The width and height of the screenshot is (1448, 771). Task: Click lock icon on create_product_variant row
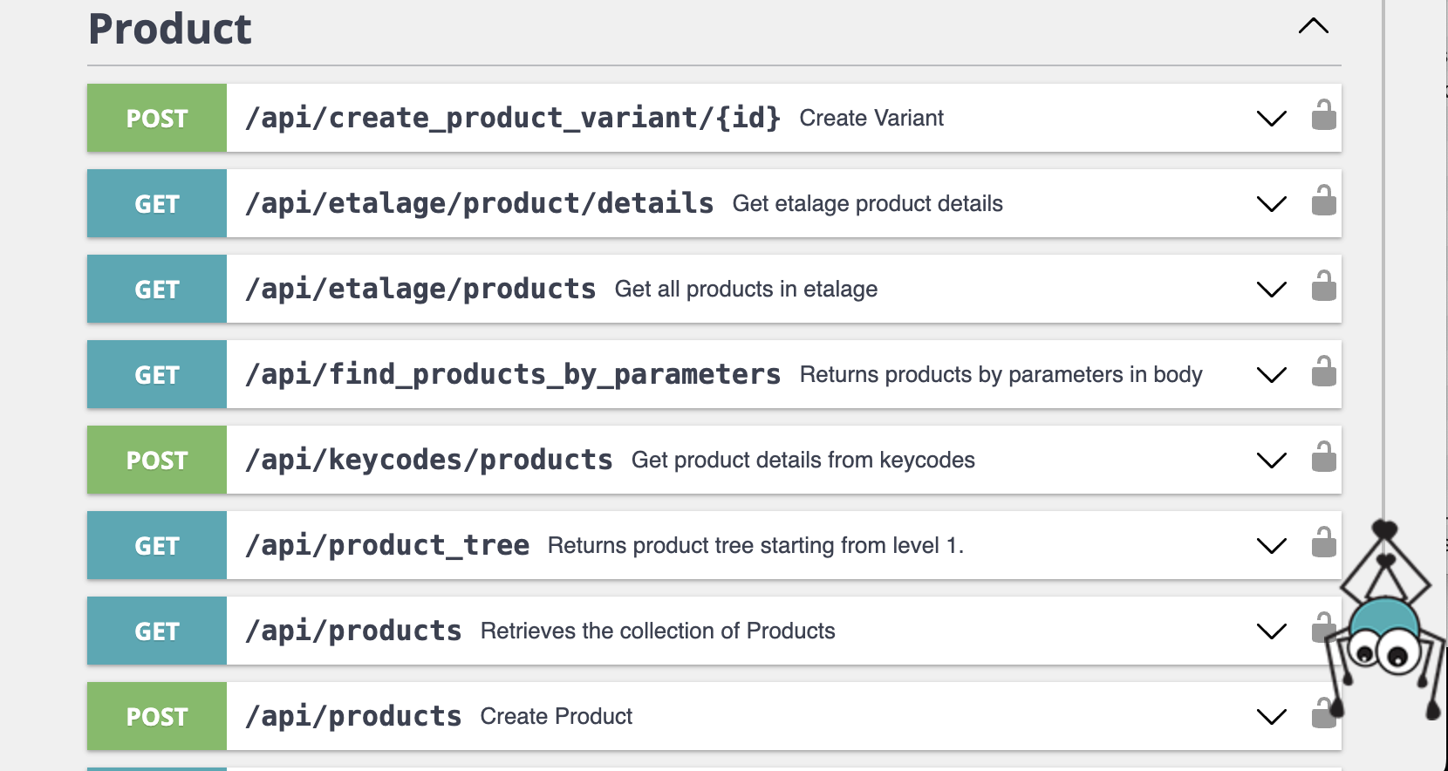coord(1323,115)
